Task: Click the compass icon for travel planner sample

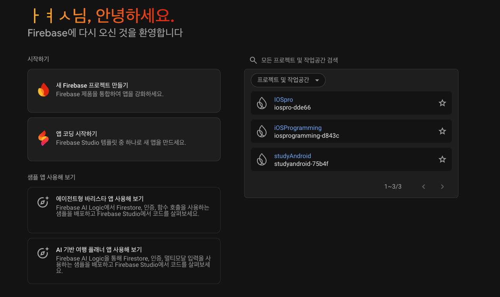Action: pyautogui.click(x=43, y=252)
